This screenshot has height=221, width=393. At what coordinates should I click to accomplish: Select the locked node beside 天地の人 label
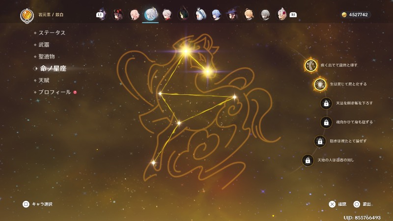pyautogui.click(x=308, y=161)
